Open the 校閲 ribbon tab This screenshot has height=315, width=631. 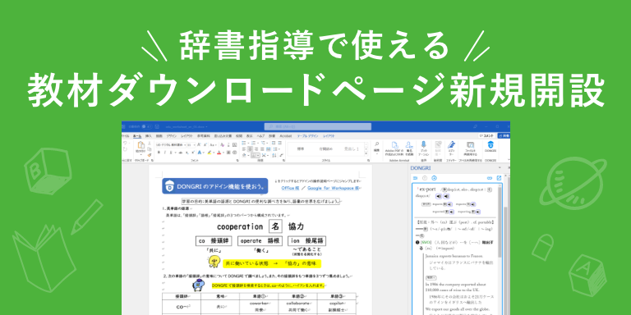tap(239, 136)
